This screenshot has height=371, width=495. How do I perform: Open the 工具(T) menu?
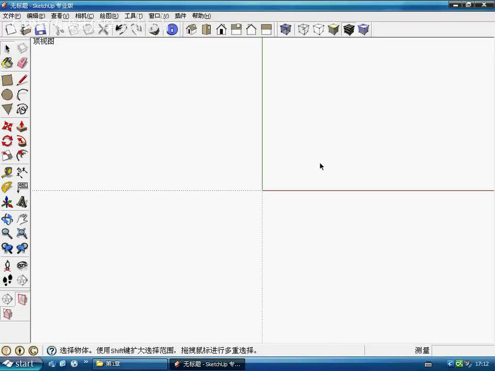pos(134,16)
